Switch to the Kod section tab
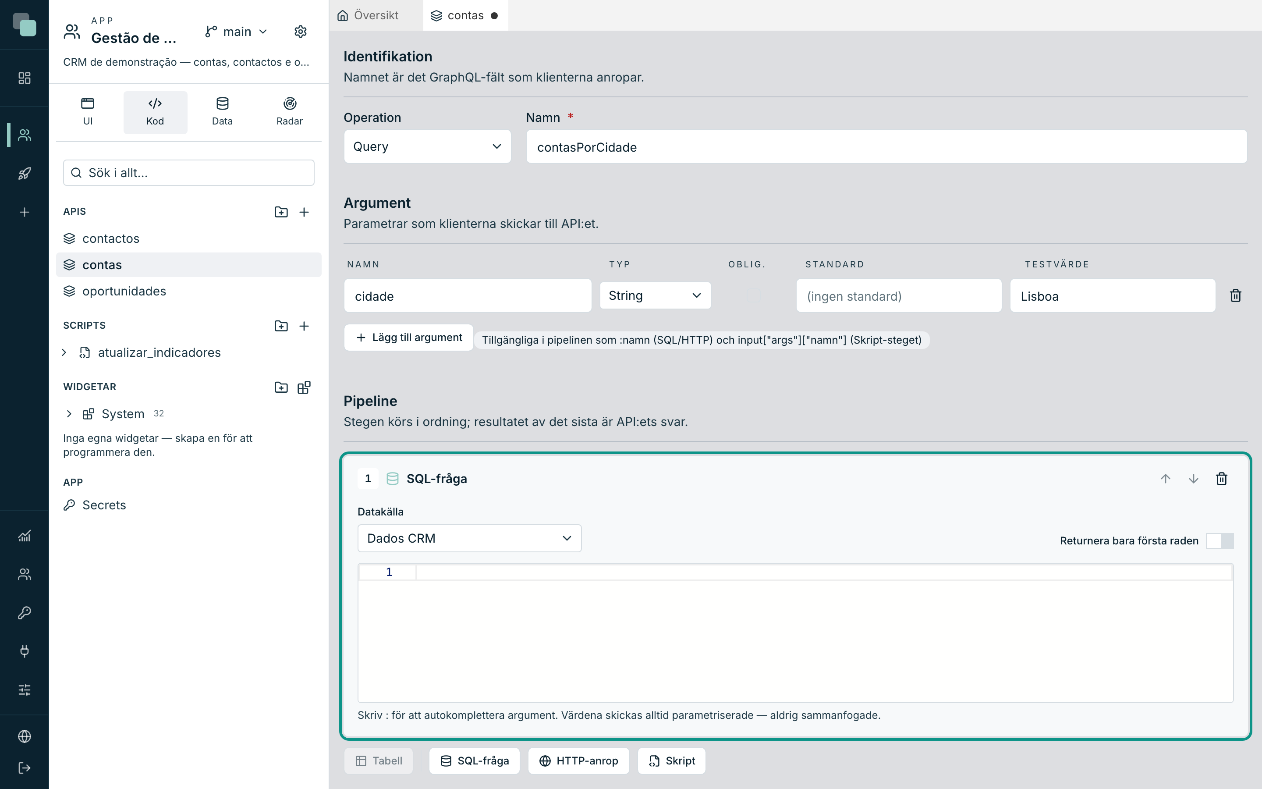Image resolution: width=1262 pixels, height=789 pixels. click(155, 112)
